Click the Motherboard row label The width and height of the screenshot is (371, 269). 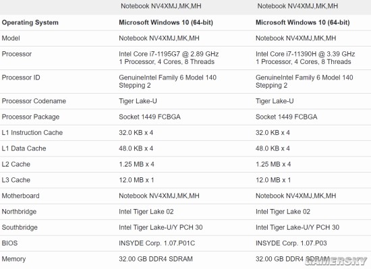[x=21, y=196]
